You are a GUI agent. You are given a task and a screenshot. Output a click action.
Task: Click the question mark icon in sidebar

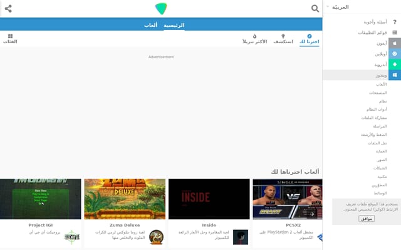(395, 22)
